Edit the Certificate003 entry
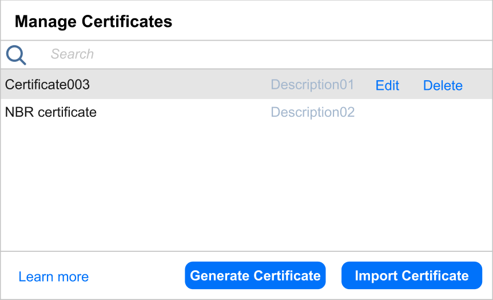 coord(387,85)
